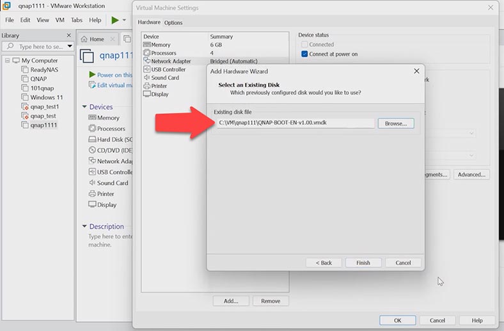Image resolution: width=504 pixels, height=331 pixels.
Task: Click Browse button in wizard
Action: click(x=396, y=124)
